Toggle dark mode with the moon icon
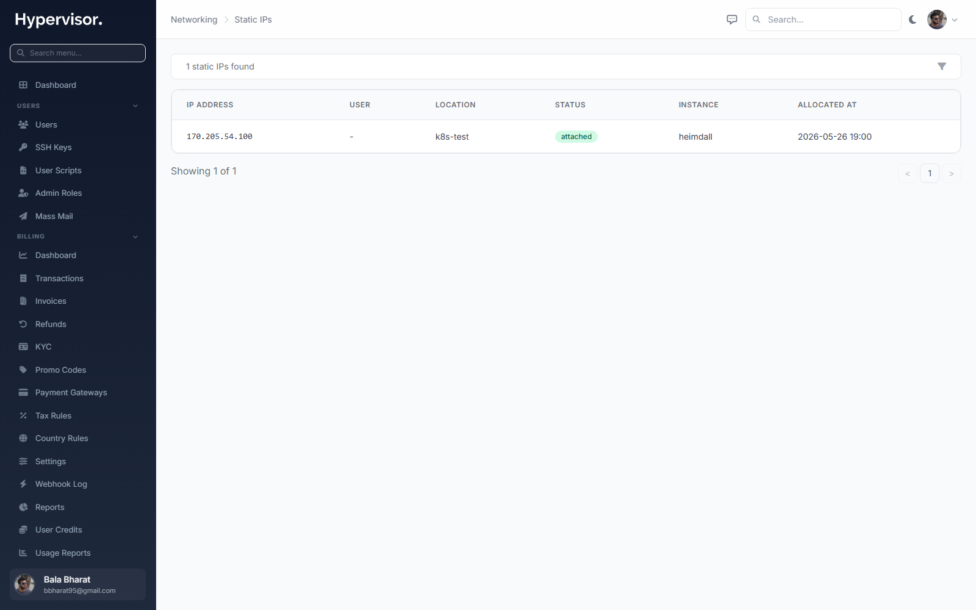Viewport: 976px width, 610px height. tap(913, 20)
